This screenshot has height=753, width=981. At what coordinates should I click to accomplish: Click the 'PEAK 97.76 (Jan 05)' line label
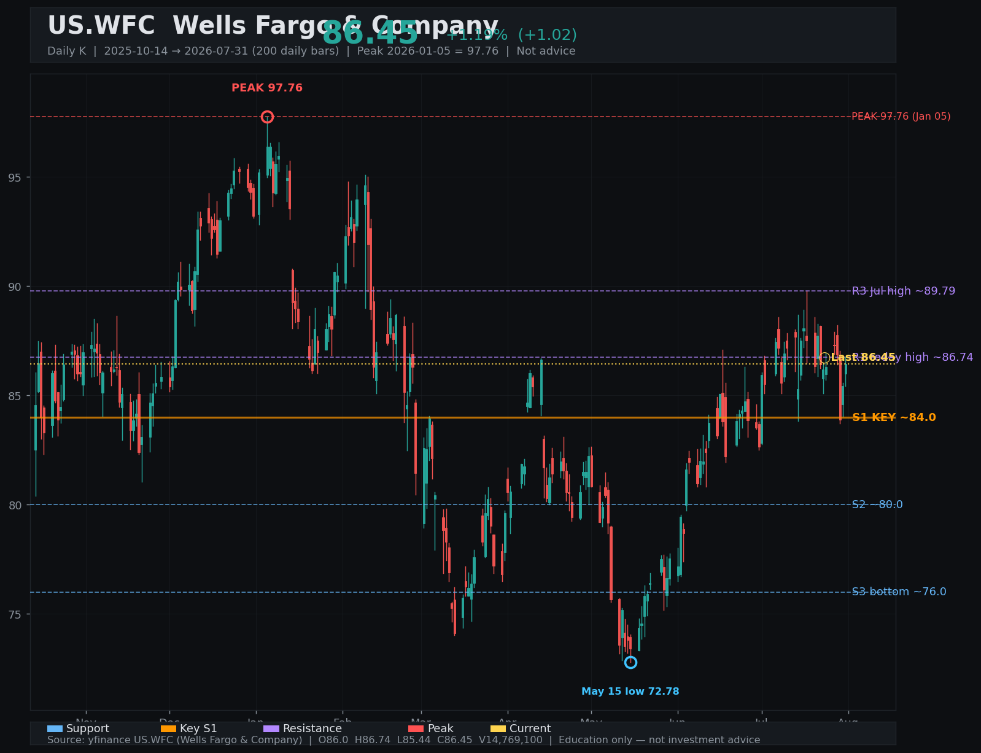click(x=901, y=117)
